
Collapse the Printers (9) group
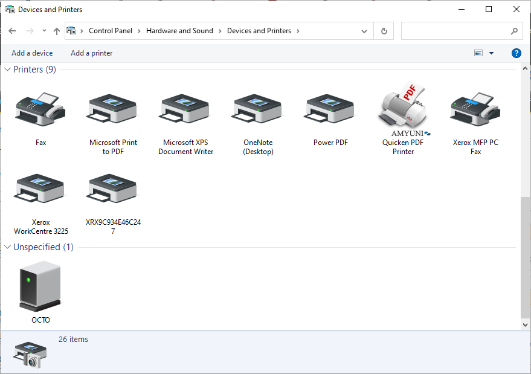point(7,69)
